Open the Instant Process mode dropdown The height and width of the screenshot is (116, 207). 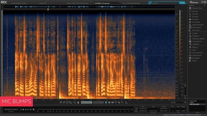(x=98, y=102)
